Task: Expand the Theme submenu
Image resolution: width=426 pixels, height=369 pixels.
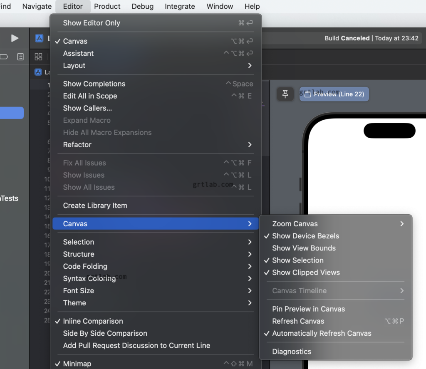Action: tap(74, 303)
